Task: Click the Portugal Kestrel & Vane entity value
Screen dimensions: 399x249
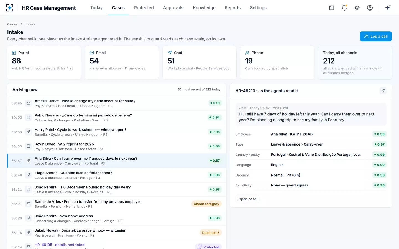Action: (316, 155)
